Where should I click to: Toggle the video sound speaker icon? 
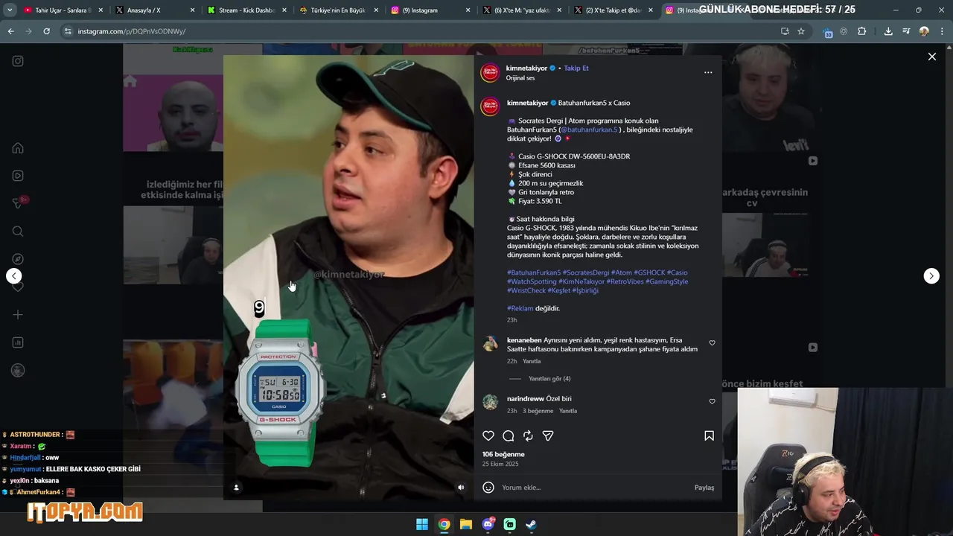tap(461, 488)
